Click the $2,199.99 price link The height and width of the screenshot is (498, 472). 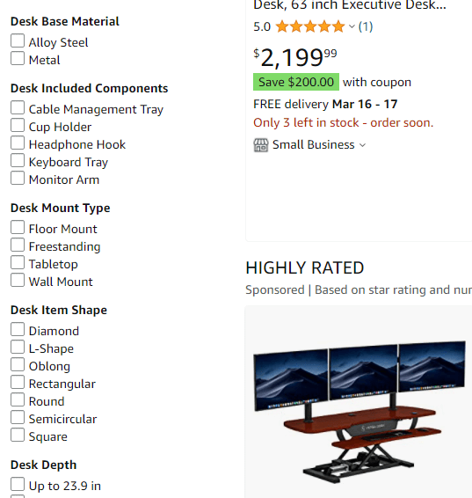(x=295, y=58)
